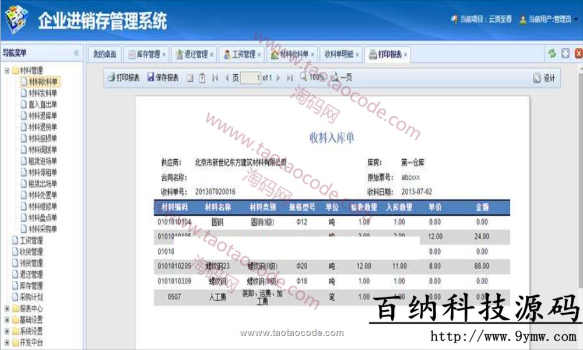583x350 pixels.
Task: Go to the first page of report
Action: 215,78
